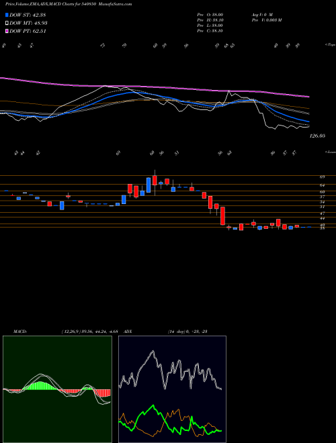The height and width of the screenshot is (443, 336).
Task: Click the 'Avg V: 0 M' volume text
Action: click(x=261, y=15)
